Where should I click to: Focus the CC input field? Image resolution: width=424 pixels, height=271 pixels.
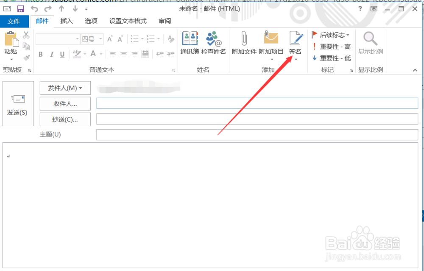point(257,119)
